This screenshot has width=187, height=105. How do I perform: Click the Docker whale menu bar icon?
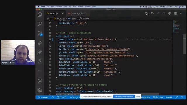[140, 7]
